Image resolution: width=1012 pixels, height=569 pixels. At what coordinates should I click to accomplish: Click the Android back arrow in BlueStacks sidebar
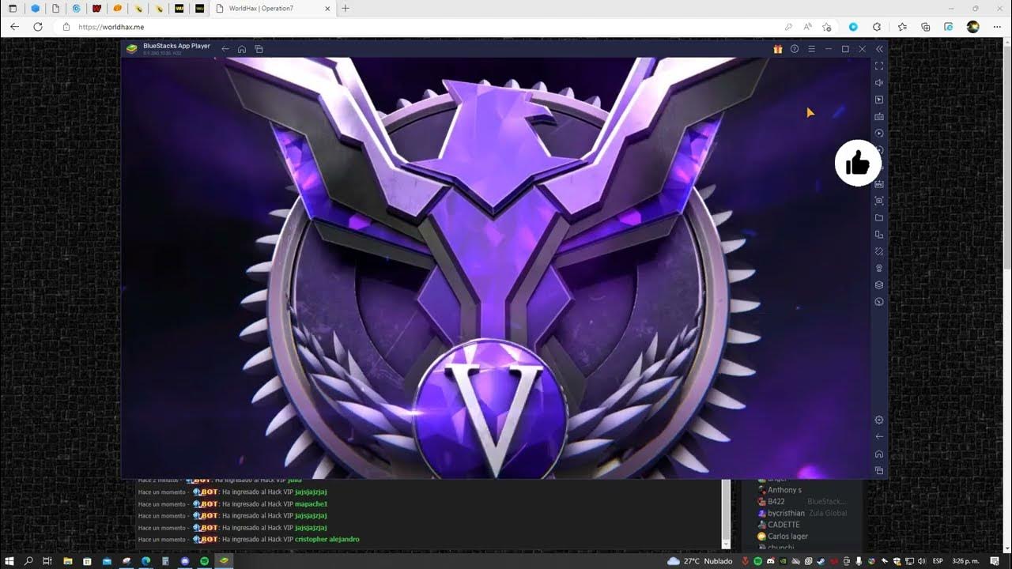click(x=879, y=436)
